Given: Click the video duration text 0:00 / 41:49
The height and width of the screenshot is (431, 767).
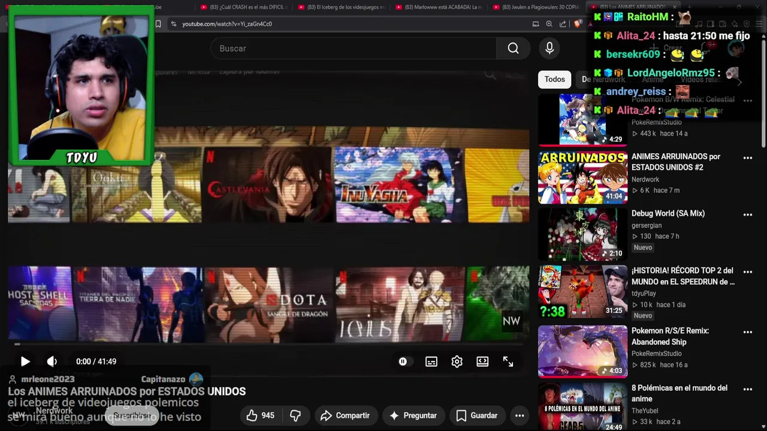Looking at the screenshot, I should pyautogui.click(x=96, y=362).
